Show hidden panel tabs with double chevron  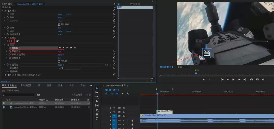click(x=91, y=85)
